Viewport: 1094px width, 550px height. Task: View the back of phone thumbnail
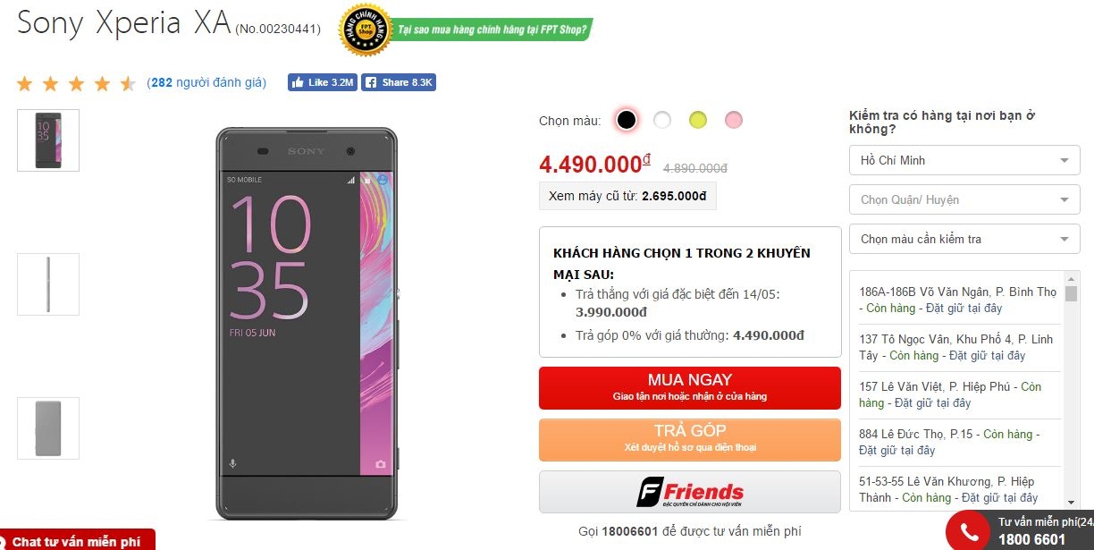click(48, 428)
